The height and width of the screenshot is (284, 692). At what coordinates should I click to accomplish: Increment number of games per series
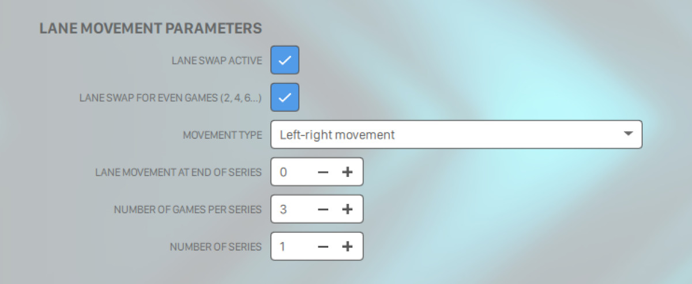pos(347,209)
